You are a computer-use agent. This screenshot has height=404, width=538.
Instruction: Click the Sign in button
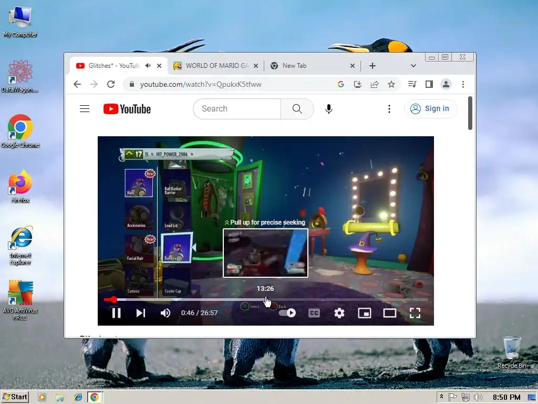pos(430,109)
